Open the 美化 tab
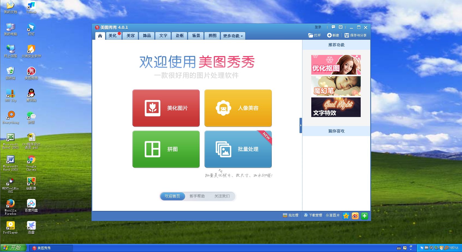Screen dimensions: 462x252 tap(114, 36)
